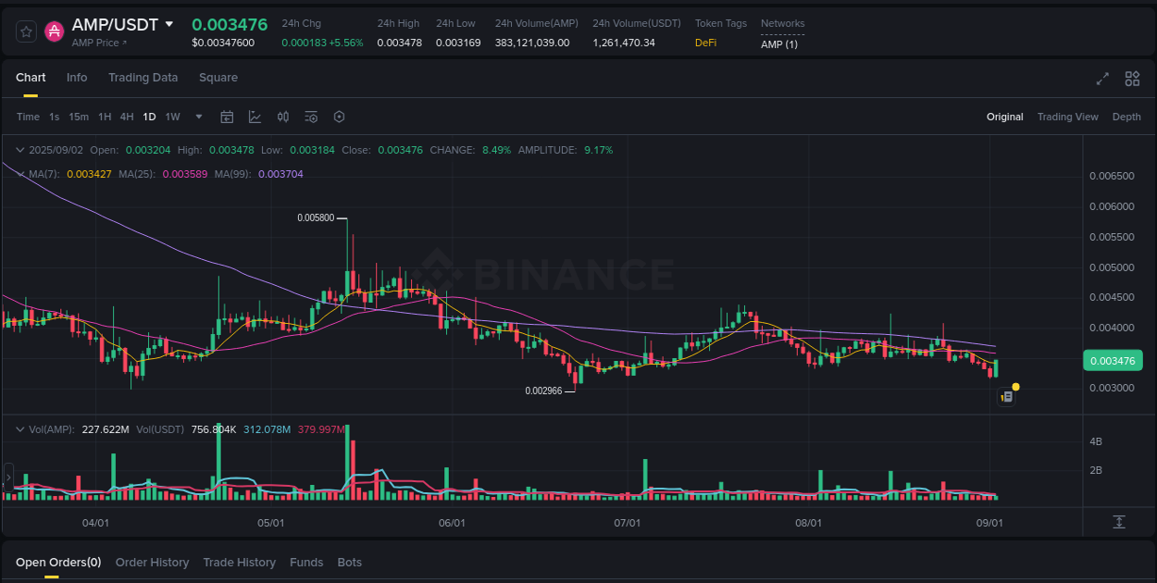This screenshot has height=583, width=1157.
Task: Open the date range picker icon
Action: [227, 117]
